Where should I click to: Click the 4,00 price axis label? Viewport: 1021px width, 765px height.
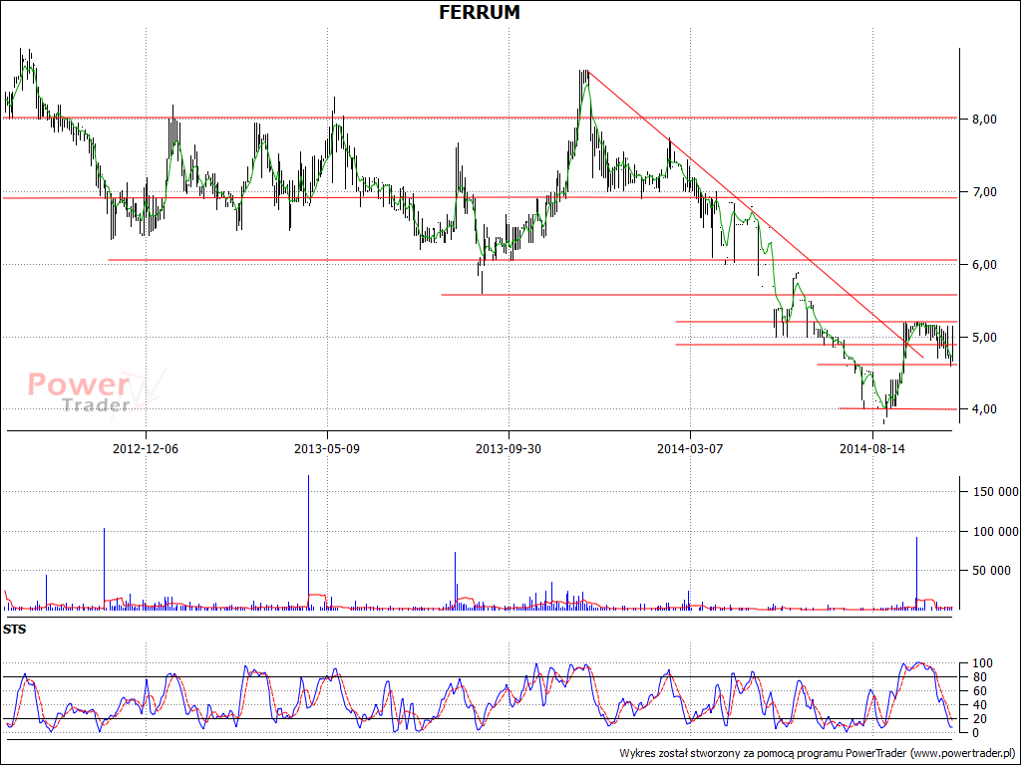tap(984, 409)
